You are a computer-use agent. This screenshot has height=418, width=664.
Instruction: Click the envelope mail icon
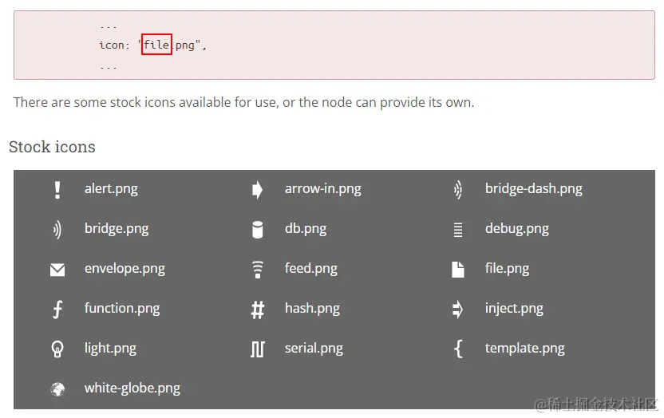click(57, 270)
